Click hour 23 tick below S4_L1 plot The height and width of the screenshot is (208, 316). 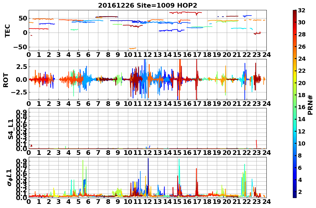pyautogui.click(x=256, y=153)
